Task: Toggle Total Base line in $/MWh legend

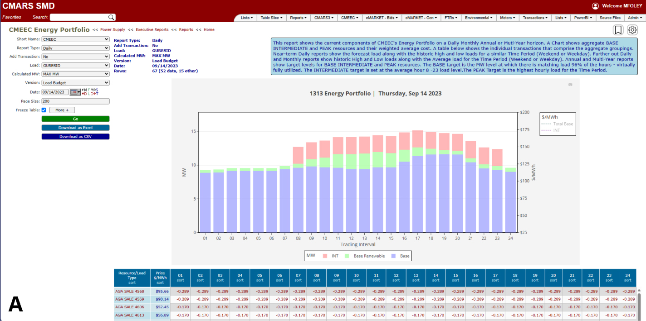Action: pyautogui.click(x=557, y=124)
